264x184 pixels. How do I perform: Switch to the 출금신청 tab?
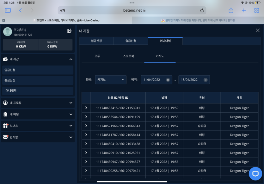point(131,41)
